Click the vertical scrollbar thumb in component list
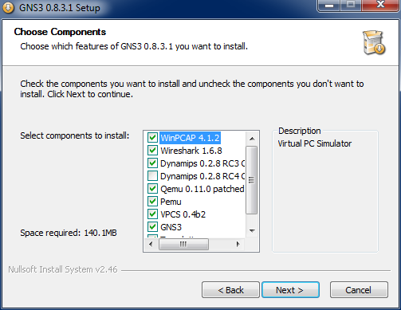 pyautogui.click(x=251, y=180)
